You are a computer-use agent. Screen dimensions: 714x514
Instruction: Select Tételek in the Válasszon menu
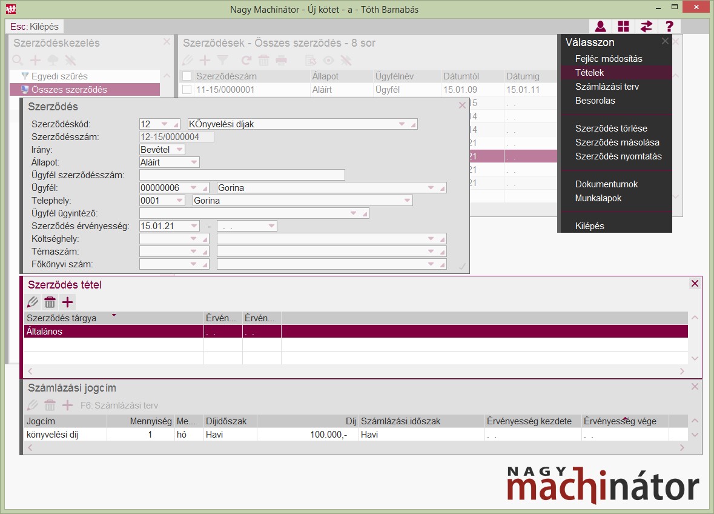click(x=590, y=73)
